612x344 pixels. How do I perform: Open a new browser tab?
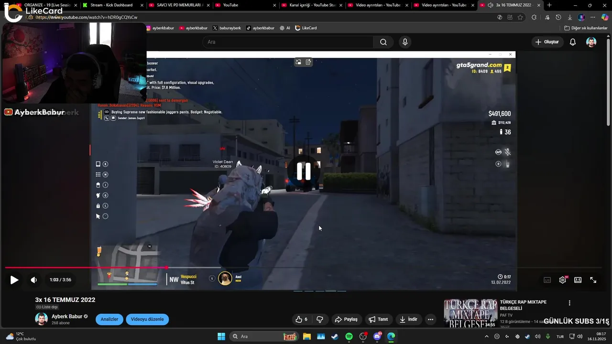pos(549,5)
